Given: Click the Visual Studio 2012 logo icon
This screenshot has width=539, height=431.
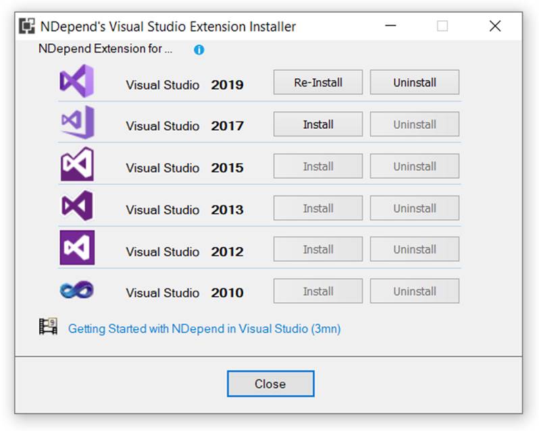Looking at the screenshot, I should 77,248.
